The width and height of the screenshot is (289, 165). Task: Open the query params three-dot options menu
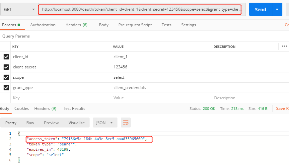click(285, 46)
